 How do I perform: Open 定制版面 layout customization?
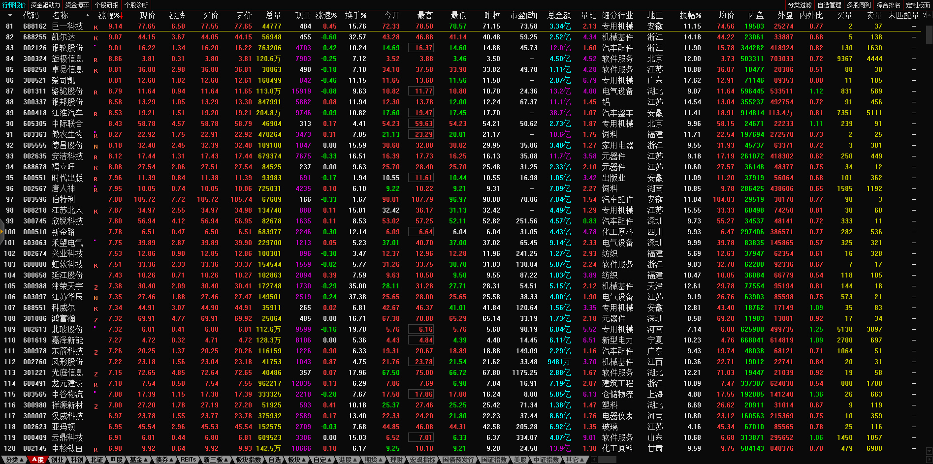918,5
